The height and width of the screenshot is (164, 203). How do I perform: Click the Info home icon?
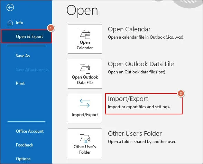click(x=10, y=23)
